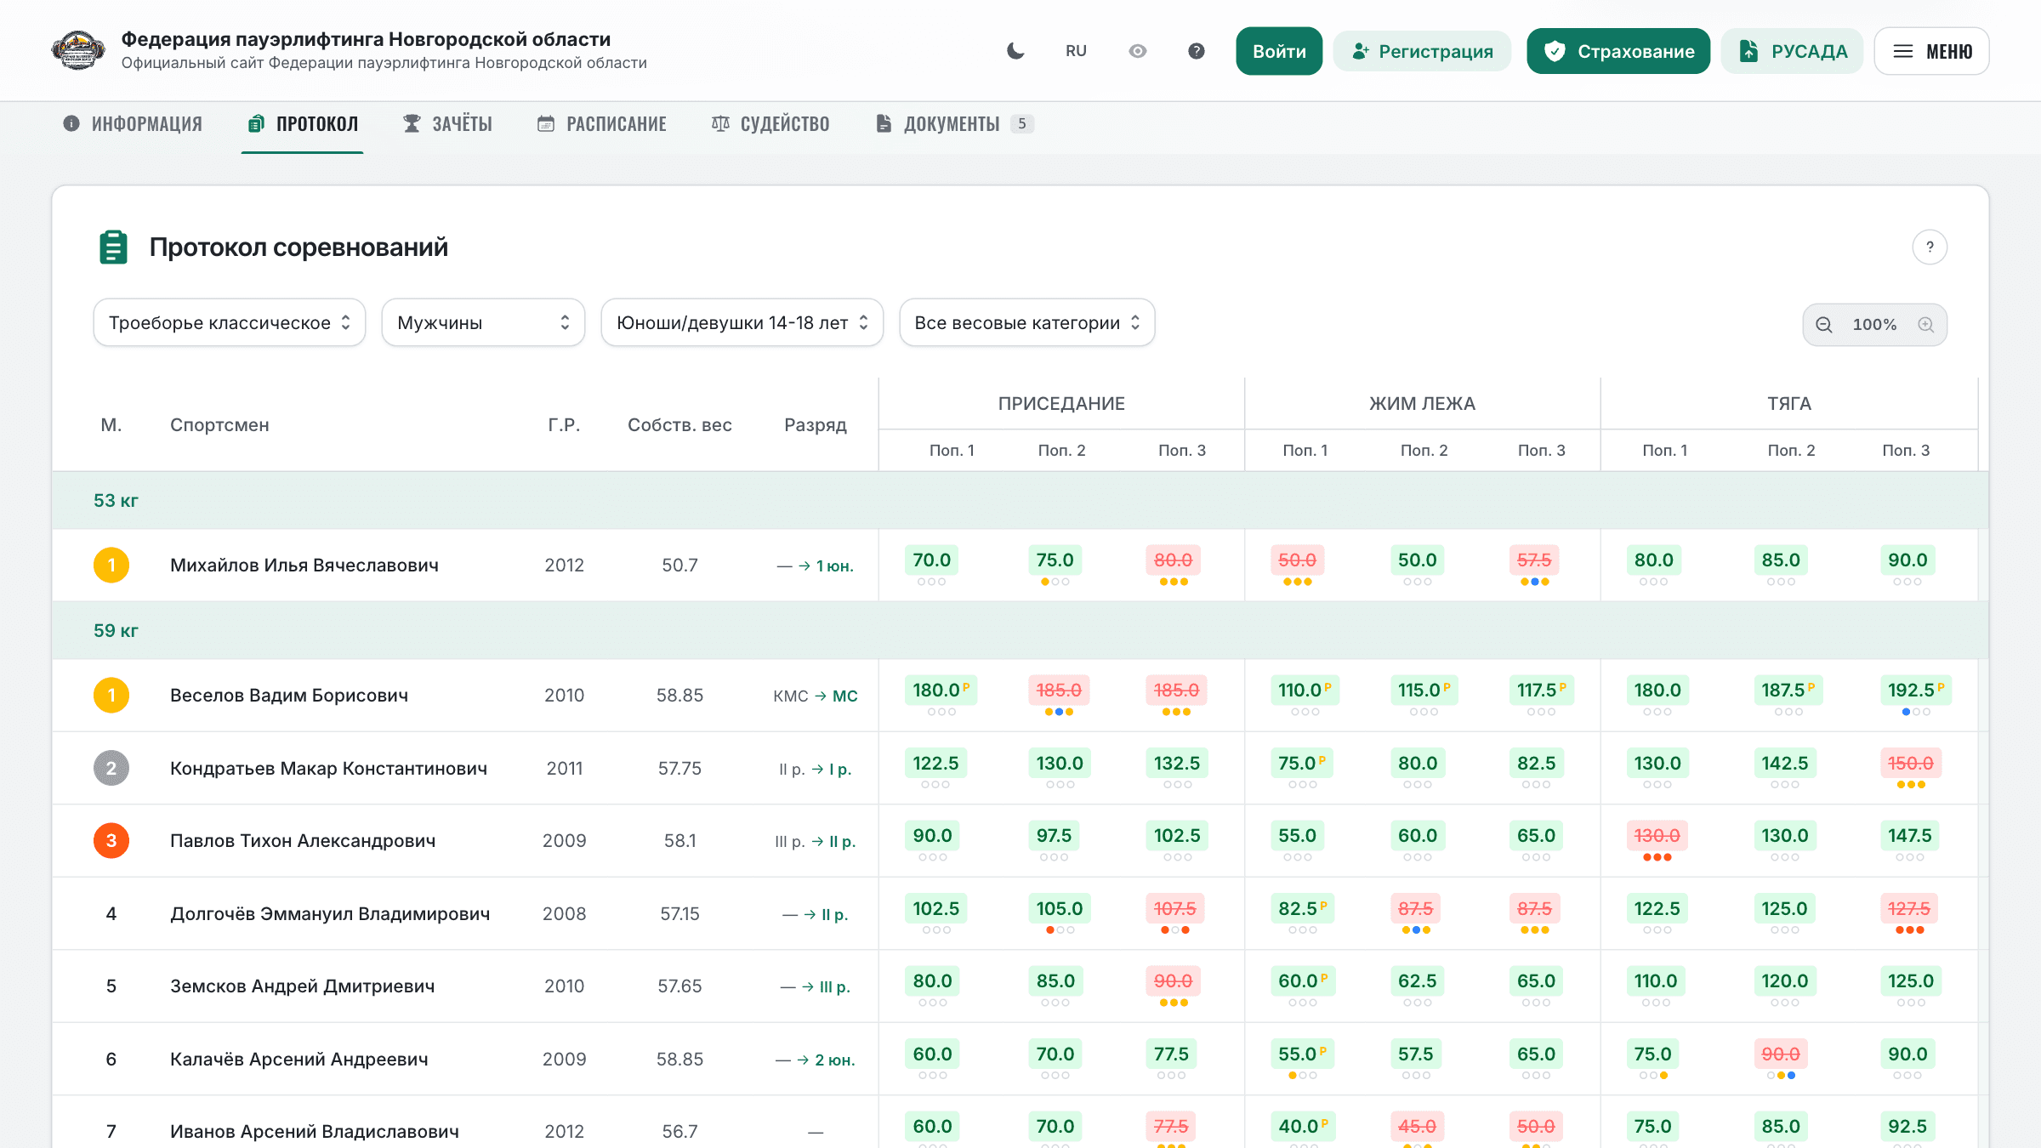Click the Разряд column header
Screen dimensions: 2041x1148
pos(816,425)
